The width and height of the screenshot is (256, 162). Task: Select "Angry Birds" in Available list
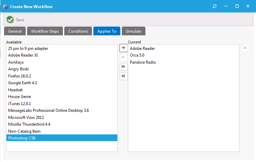(62, 69)
